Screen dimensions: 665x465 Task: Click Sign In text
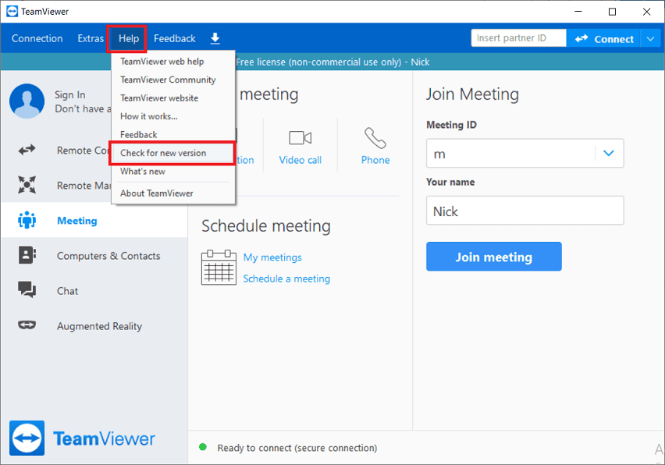[70, 95]
